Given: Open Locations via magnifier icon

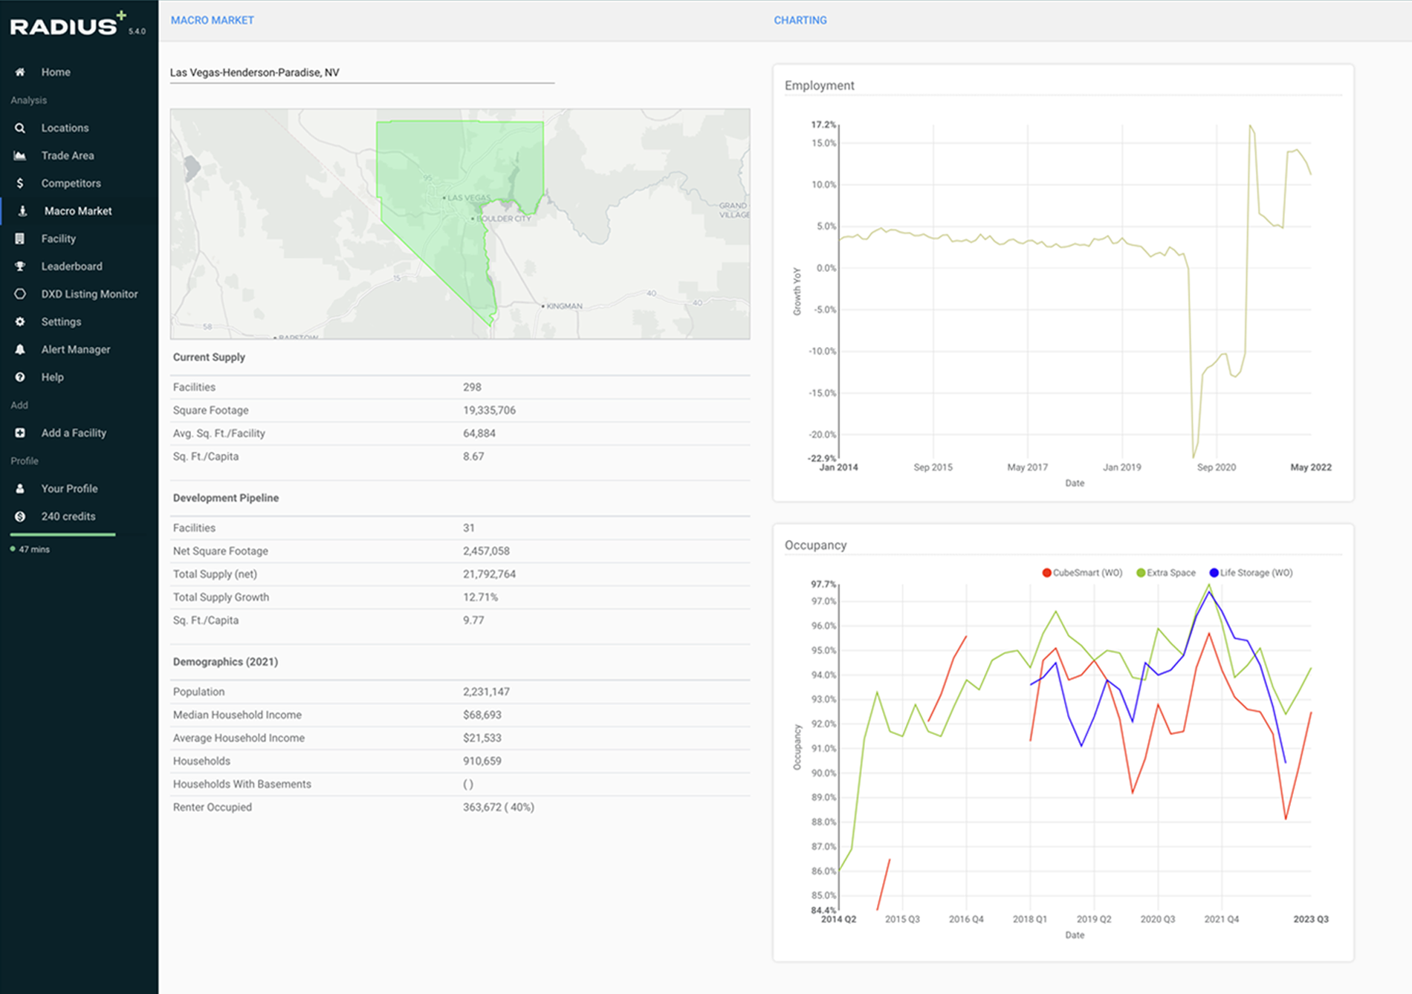Looking at the screenshot, I should coord(20,128).
